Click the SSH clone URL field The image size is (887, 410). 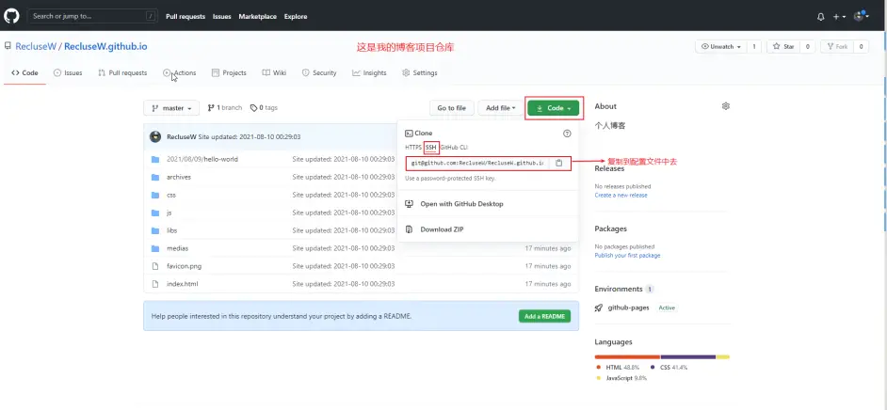click(476, 163)
